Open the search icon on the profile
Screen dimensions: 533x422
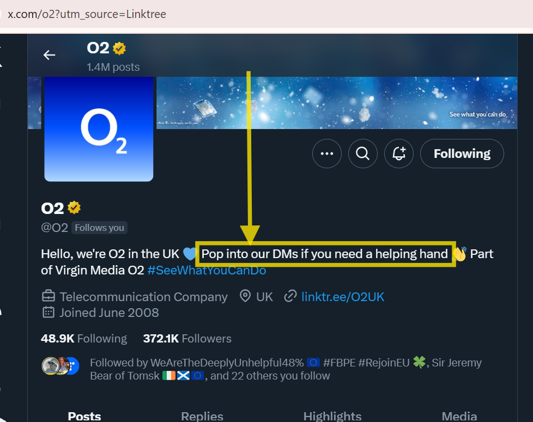(x=362, y=154)
